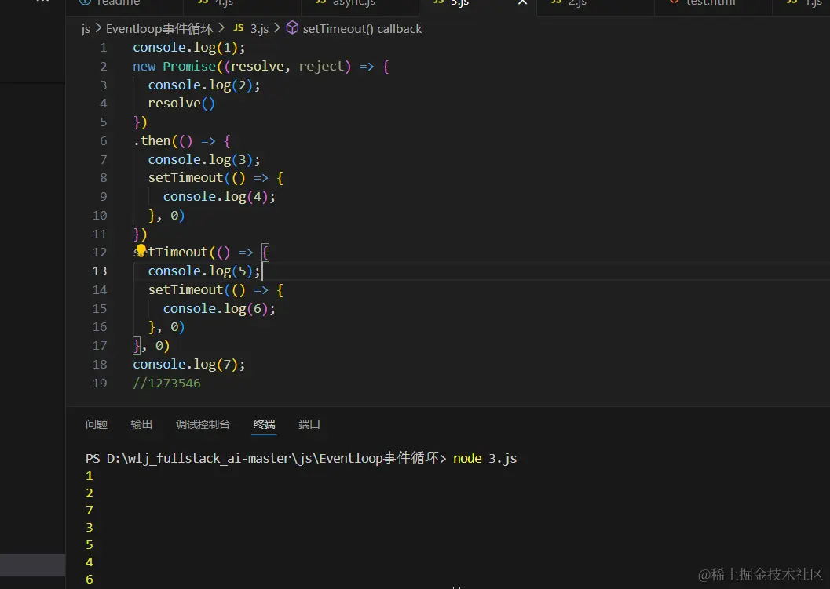Open the js folder breadcrumb dropdown
This screenshot has height=589, width=830.
coord(86,28)
